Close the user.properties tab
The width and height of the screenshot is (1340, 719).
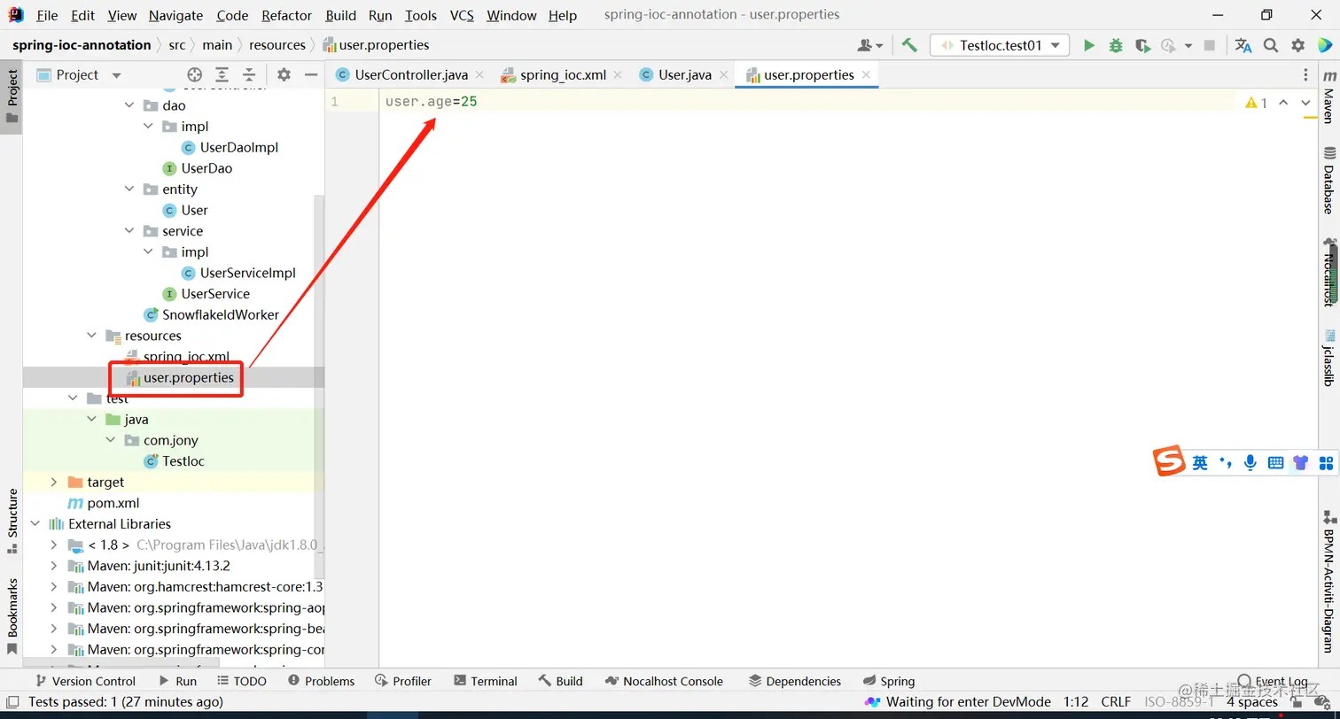pos(866,75)
